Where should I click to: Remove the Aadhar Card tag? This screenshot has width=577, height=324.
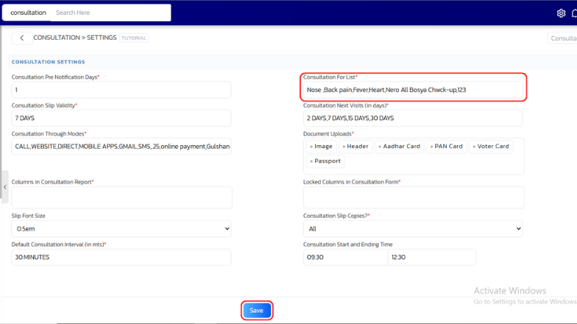tap(380, 147)
